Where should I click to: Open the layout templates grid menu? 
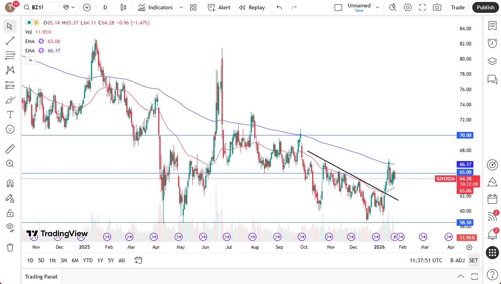click(193, 7)
